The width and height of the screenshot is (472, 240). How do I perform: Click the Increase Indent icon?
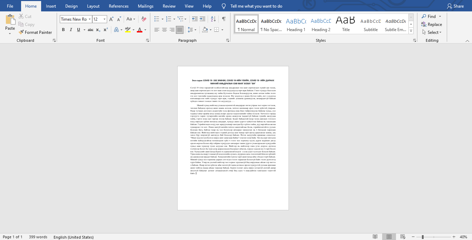tap(202, 19)
